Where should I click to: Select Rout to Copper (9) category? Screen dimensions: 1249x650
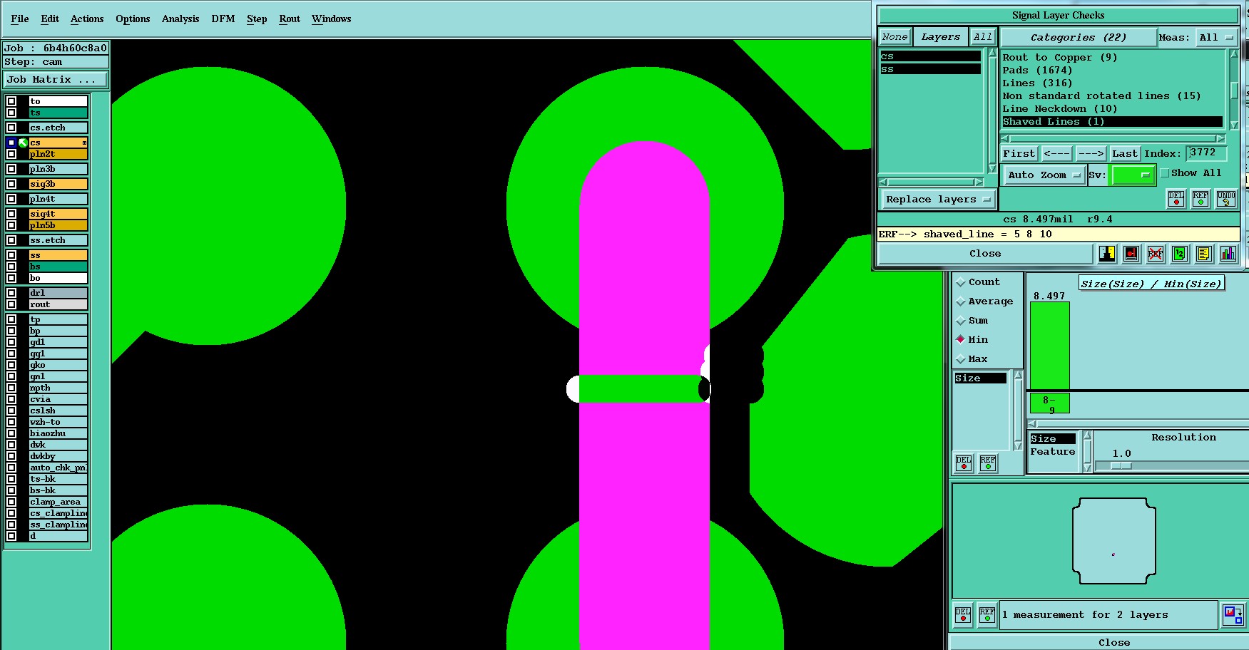click(1112, 58)
